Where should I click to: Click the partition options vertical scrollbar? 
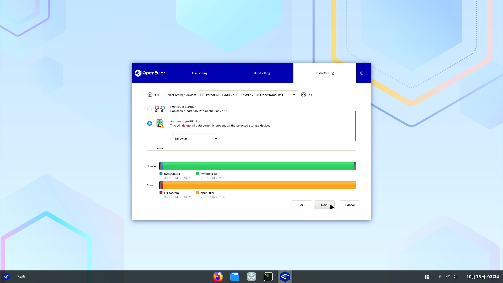pos(356,126)
